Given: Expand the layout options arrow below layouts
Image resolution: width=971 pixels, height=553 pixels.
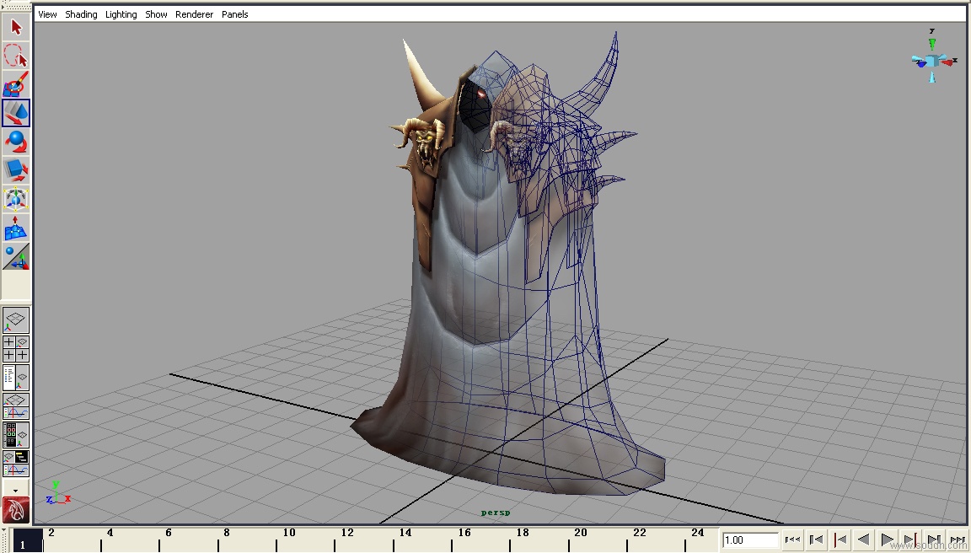Looking at the screenshot, I should tap(16, 489).
